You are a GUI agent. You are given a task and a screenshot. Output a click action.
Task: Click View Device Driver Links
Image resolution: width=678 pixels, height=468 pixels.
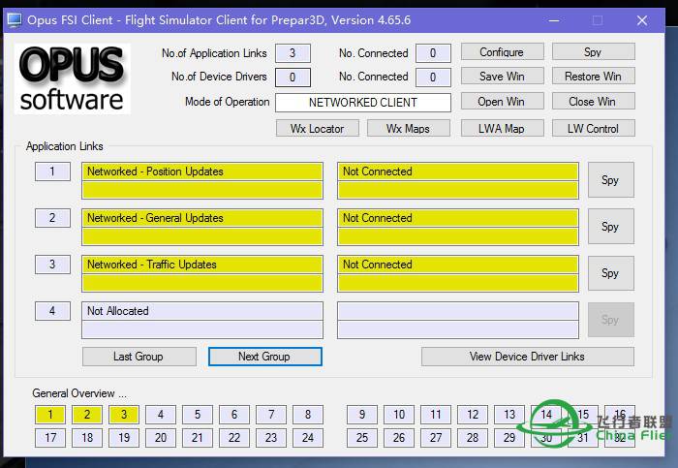(x=528, y=357)
